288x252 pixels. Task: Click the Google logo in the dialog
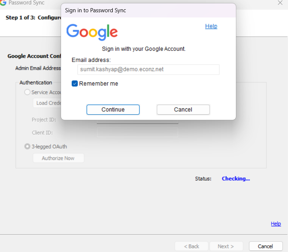click(x=92, y=32)
